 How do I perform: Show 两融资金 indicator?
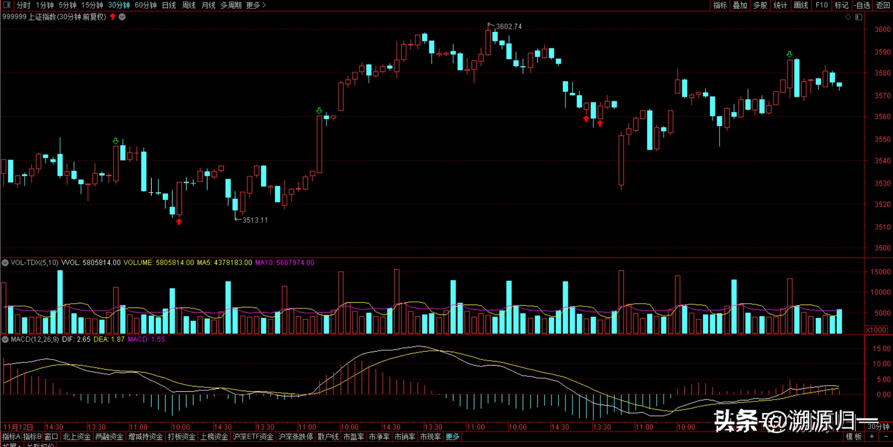pos(109,437)
